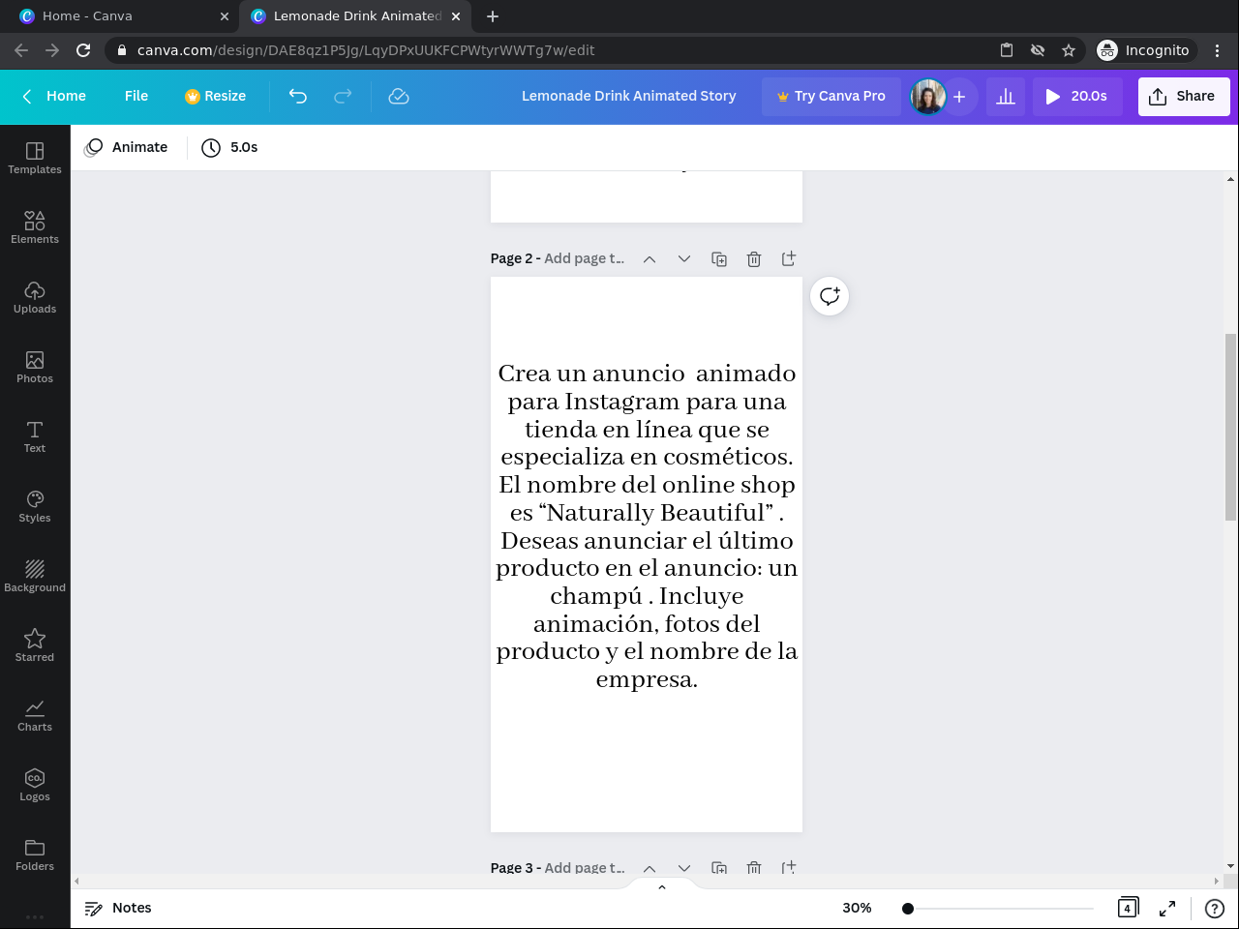Open the Logos panel
The width and height of the screenshot is (1239, 929).
click(35, 784)
